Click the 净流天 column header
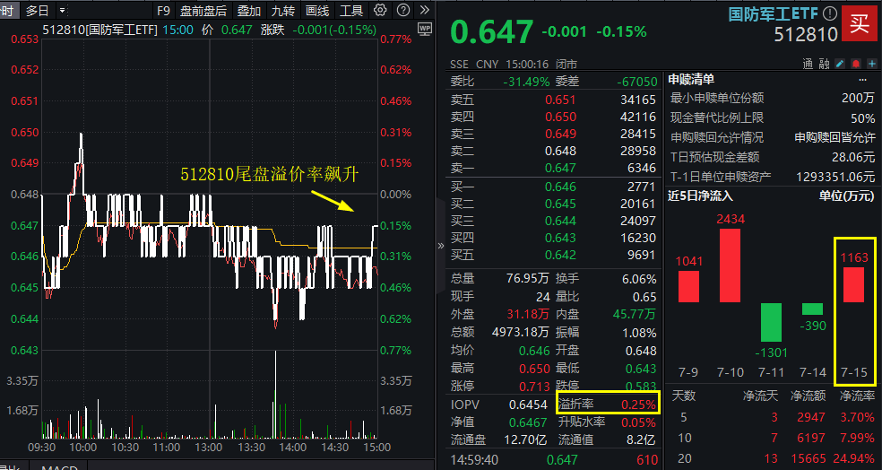882x470 pixels. tap(760, 396)
